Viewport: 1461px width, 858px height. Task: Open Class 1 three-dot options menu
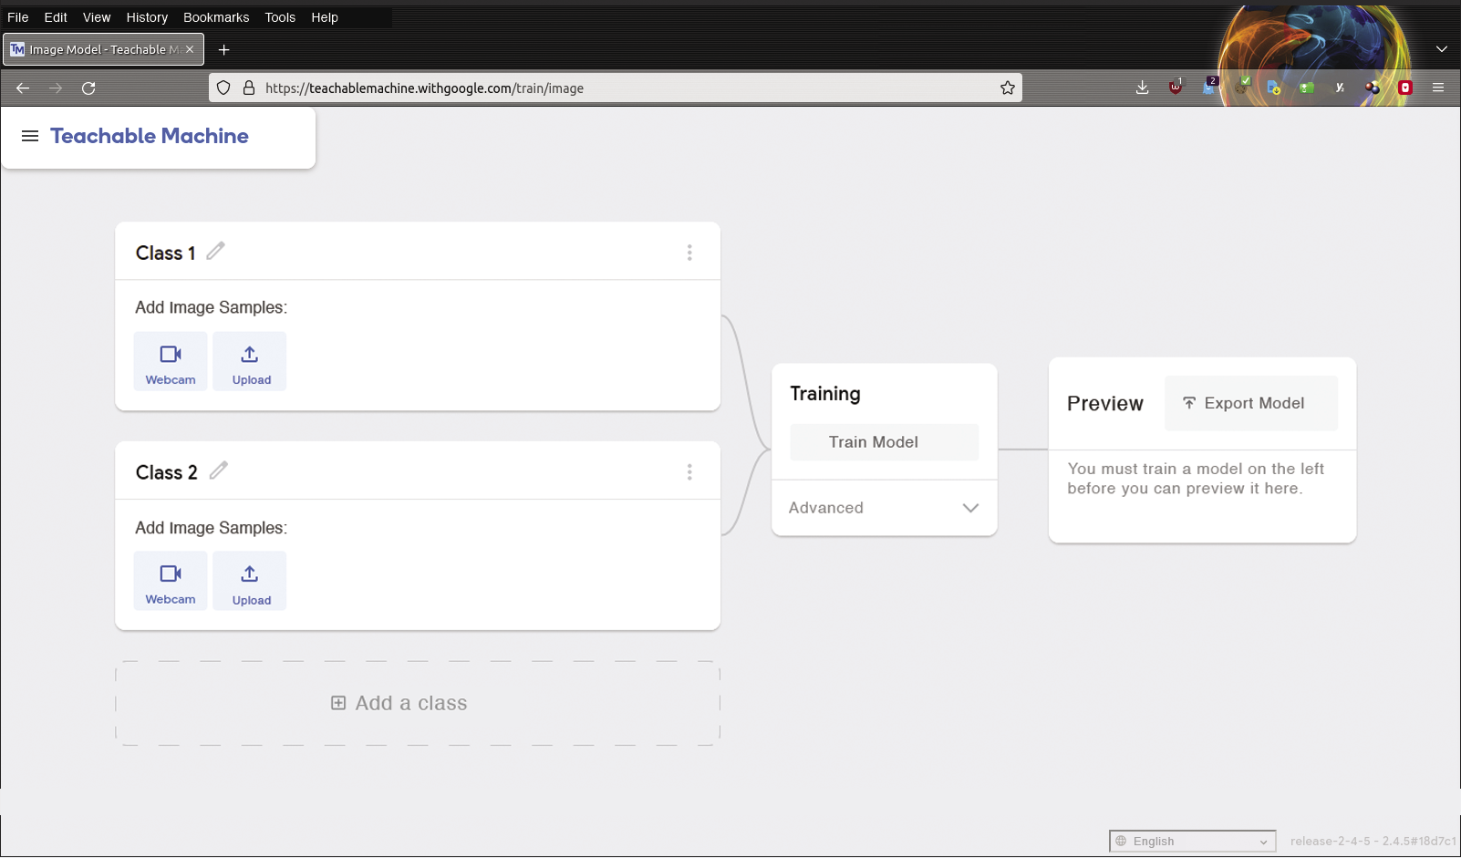coord(689,253)
